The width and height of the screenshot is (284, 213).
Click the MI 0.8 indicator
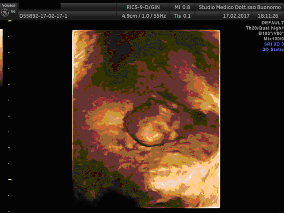click(x=182, y=7)
